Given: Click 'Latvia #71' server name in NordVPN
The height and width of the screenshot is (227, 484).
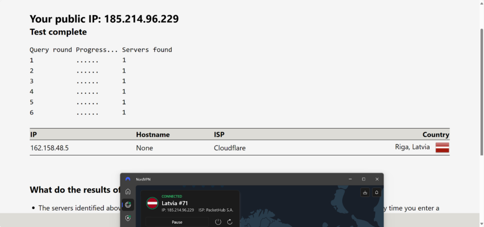Looking at the screenshot, I should (175, 203).
